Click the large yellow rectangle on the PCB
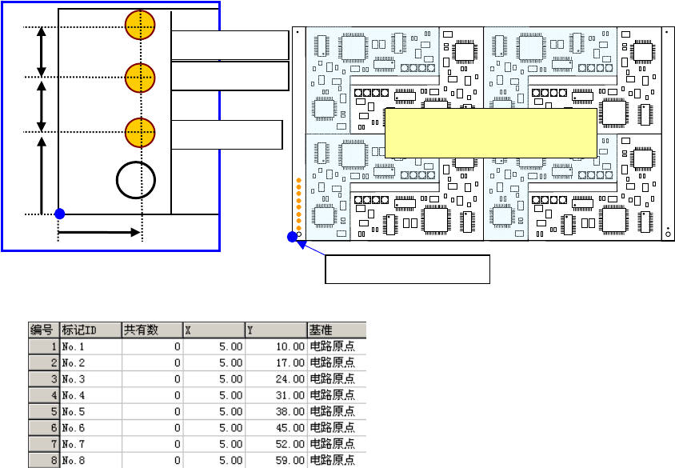Screen dimensions: 675x468 pyautogui.click(x=491, y=133)
